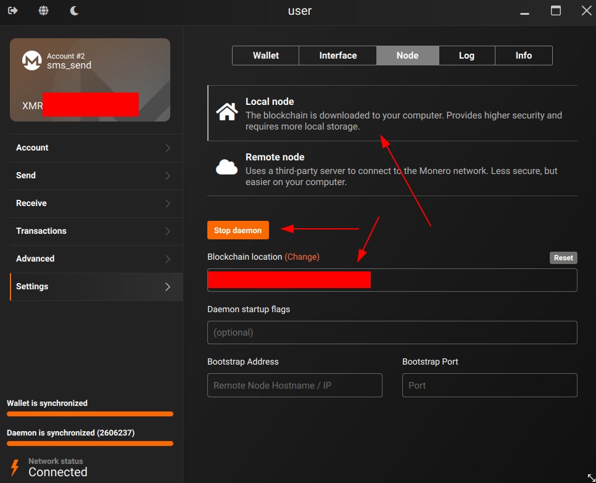Click the close wallet exit icon
Image resolution: width=596 pixels, height=483 pixels.
pyautogui.click(x=13, y=10)
